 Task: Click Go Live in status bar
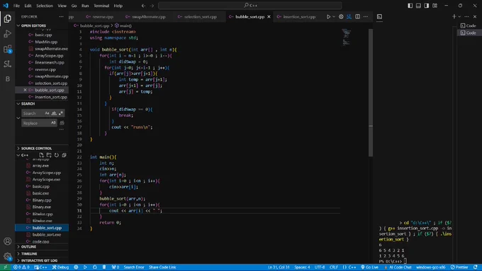(x=370, y=267)
